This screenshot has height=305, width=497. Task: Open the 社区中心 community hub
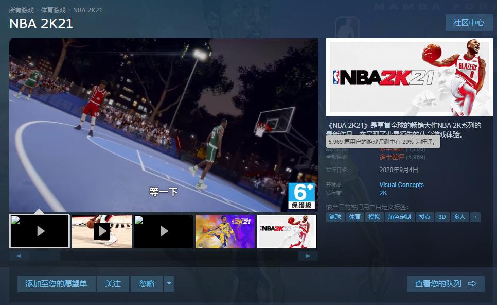pyautogui.click(x=469, y=23)
